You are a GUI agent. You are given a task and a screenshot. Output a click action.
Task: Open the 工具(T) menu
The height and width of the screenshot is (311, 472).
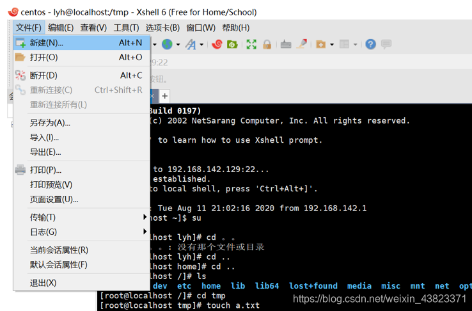tap(126, 28)
